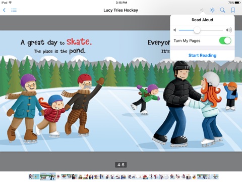Open the table of contents list icon
The image size is (242, 182).
(x=14, y=10)
